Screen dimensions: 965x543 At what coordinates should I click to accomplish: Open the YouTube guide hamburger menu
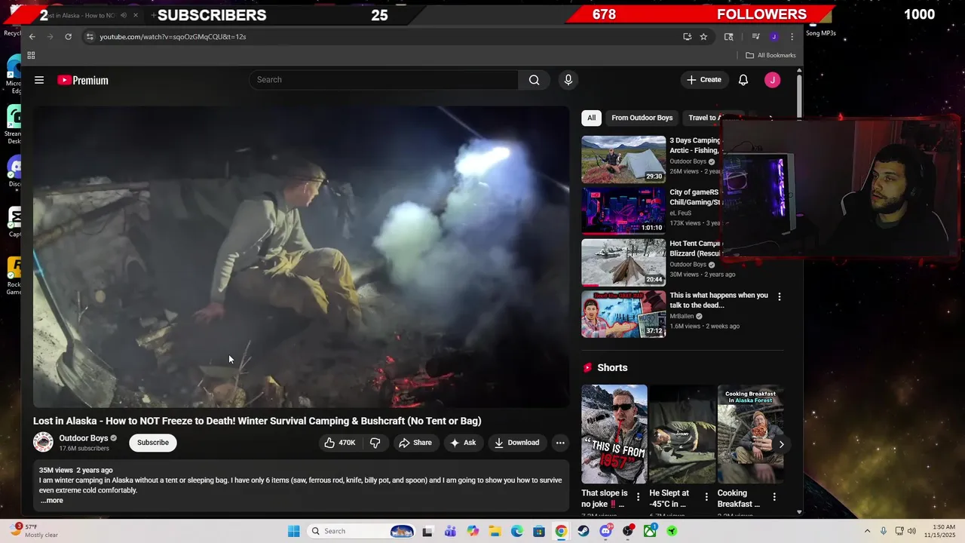pyautogui.click(x=39, y=80)
